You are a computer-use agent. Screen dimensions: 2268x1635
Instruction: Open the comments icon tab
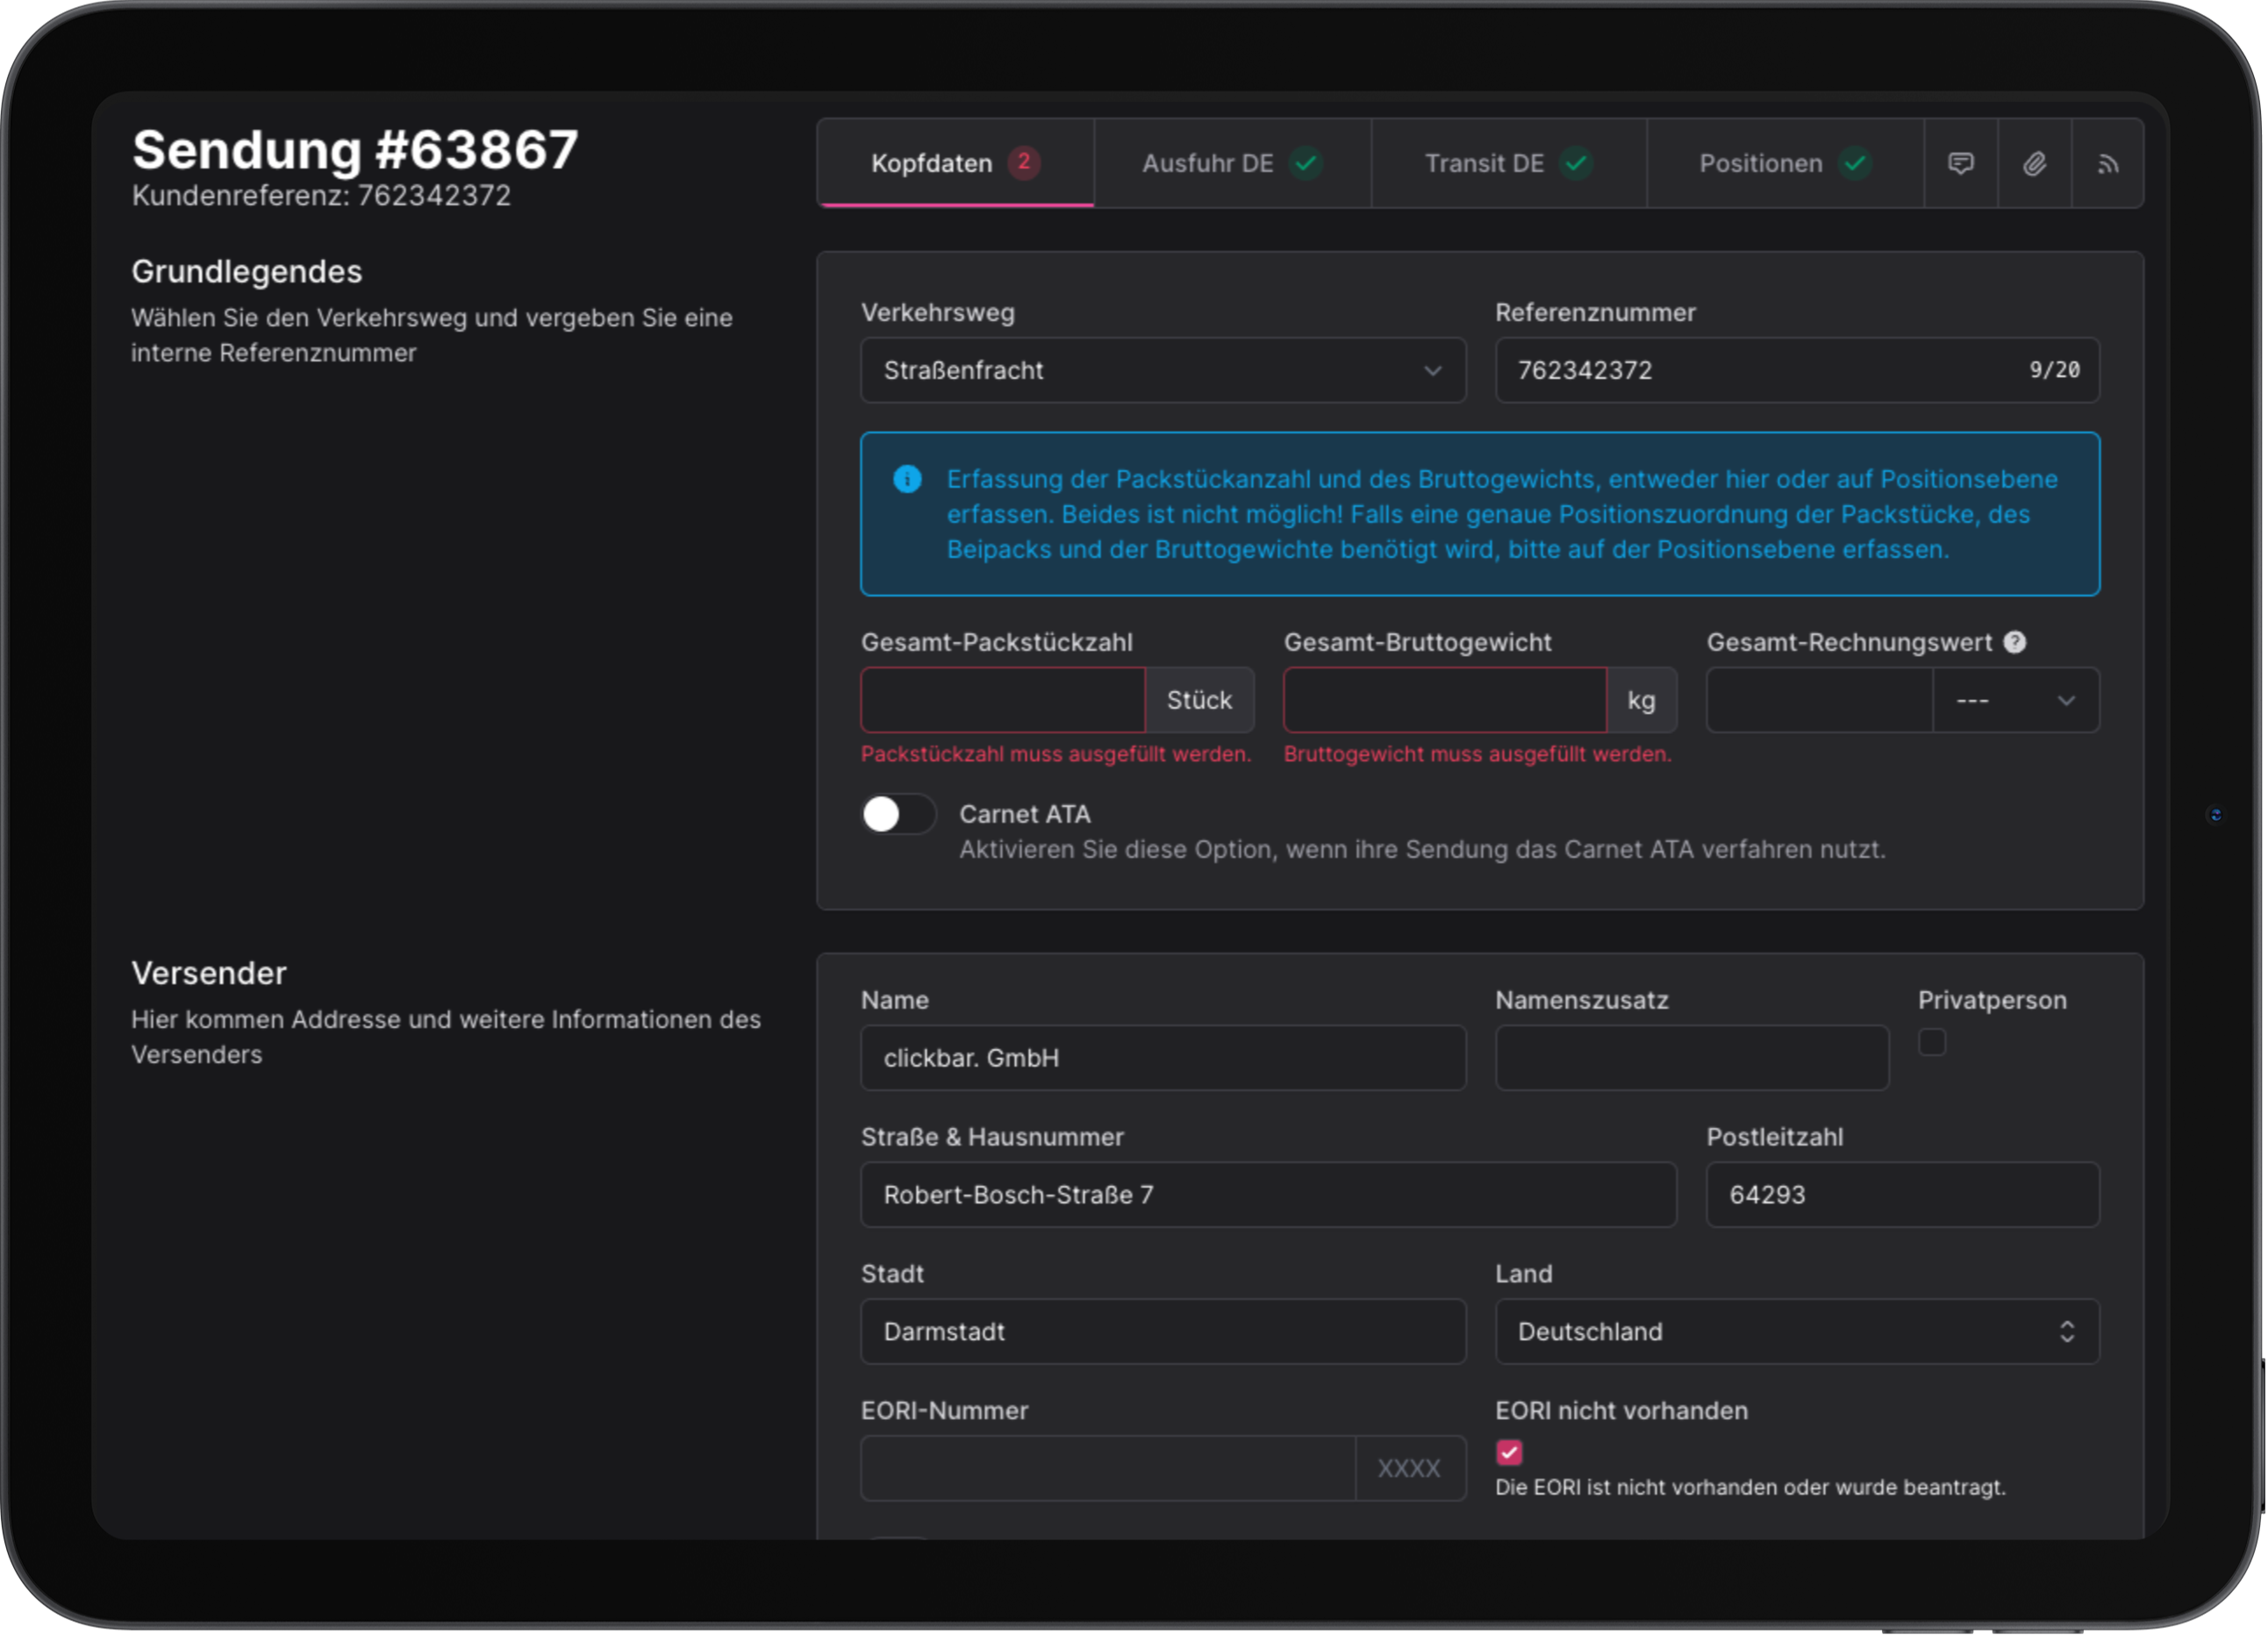tap(1961, 163)
